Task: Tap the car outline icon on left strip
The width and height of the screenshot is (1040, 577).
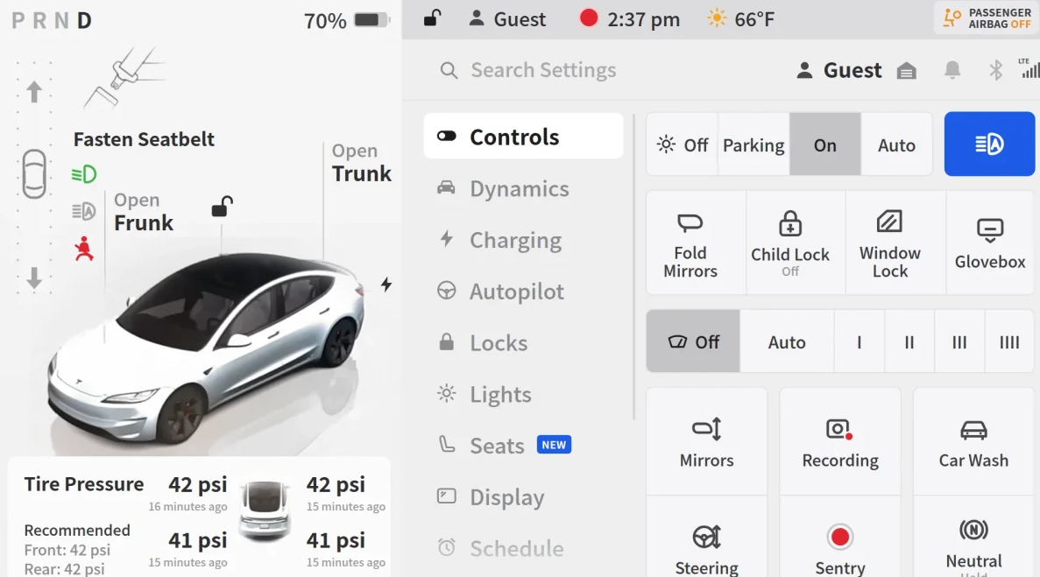Action: pyautogui.click(x=34, y=174)
